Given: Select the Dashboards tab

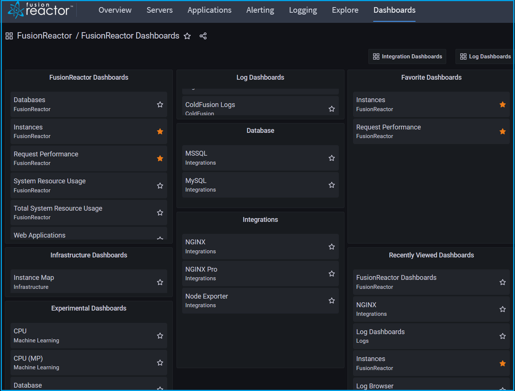Looking at the screenshot, I should click(395, 10).
